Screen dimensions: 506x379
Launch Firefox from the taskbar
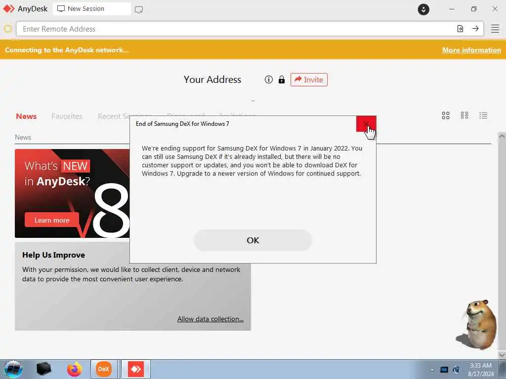[x=74, y=369]
